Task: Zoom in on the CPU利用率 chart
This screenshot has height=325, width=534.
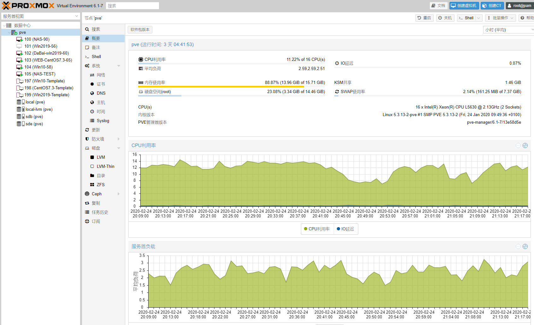Action: (525, 145)
